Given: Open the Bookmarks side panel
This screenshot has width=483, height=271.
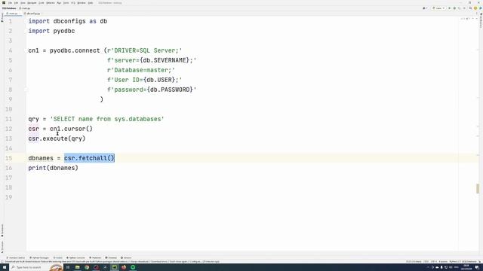Looking at the screenshot, I should (x=2, y=230).
